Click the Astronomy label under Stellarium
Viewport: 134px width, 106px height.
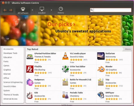(x=111, y=57)
